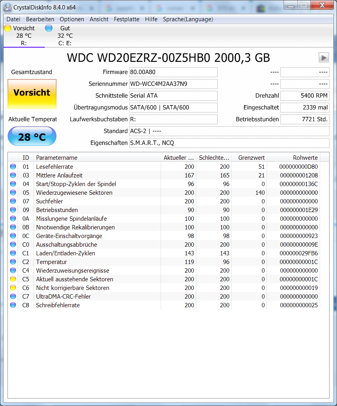
Task: Click yellow warning dot for Nicht korrigierbare Sektoren
Action: click(x=13, y=288)
